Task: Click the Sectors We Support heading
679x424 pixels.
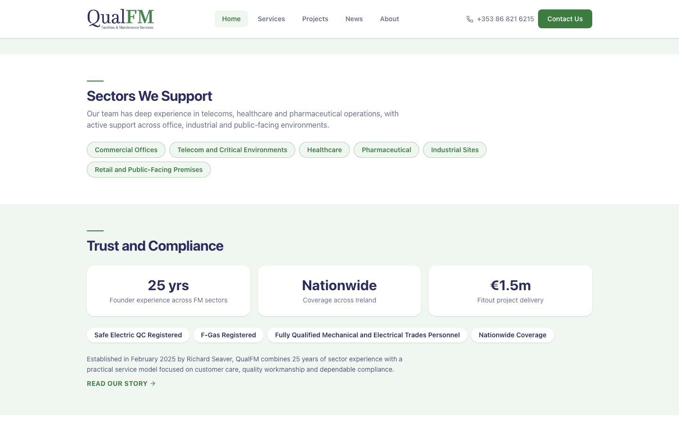Action: 149,96
